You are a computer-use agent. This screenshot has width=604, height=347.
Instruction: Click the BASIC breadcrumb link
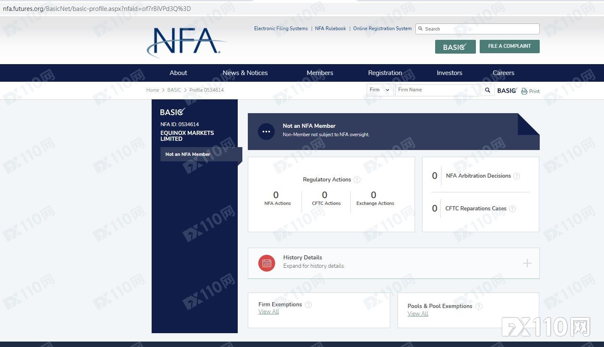pos(174,90)
